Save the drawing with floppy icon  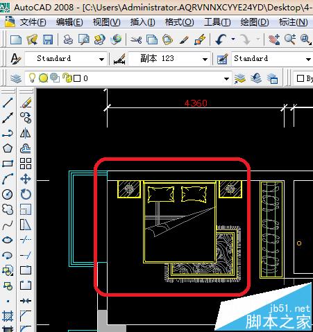tap(48, 40)
